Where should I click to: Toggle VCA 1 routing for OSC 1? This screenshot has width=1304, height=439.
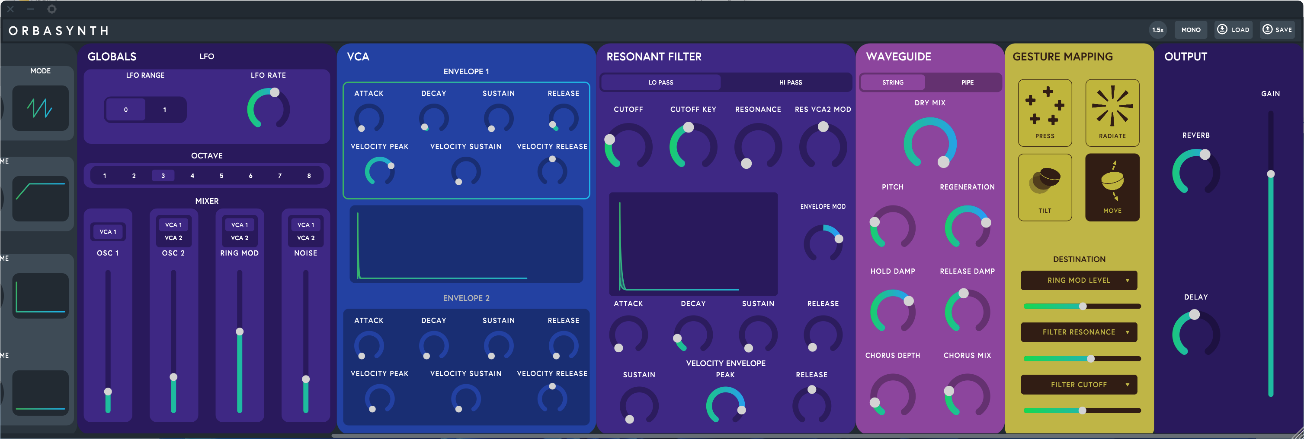click(108, 232)
